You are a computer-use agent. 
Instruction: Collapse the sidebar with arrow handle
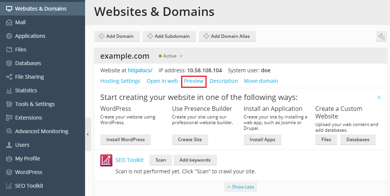click(x=88, y=134)
